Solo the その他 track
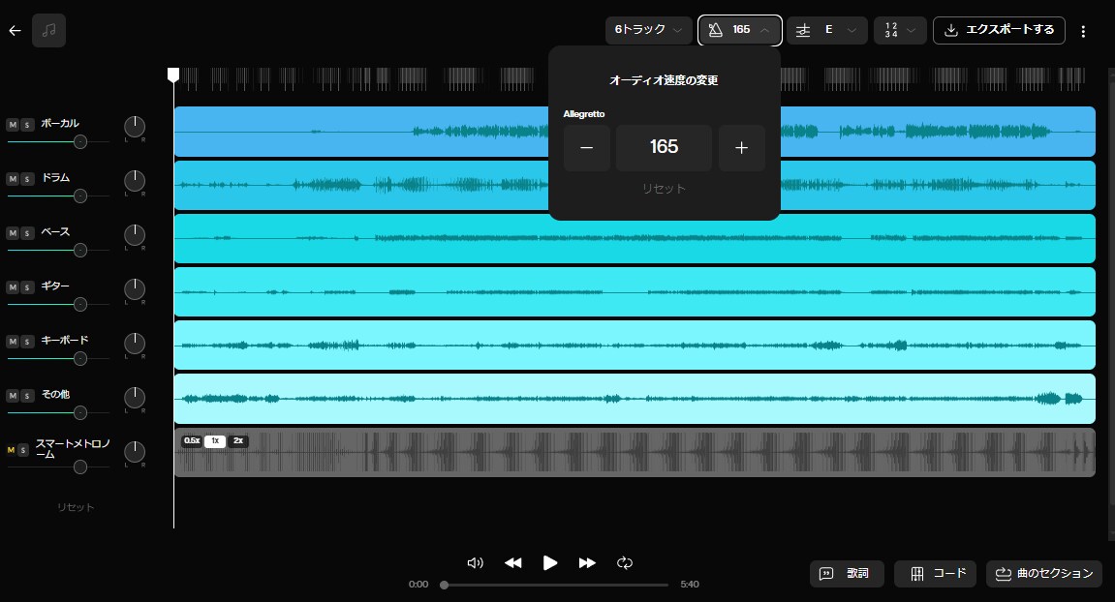This screenshot has height=602, width=1115. [x=27, y=396]
